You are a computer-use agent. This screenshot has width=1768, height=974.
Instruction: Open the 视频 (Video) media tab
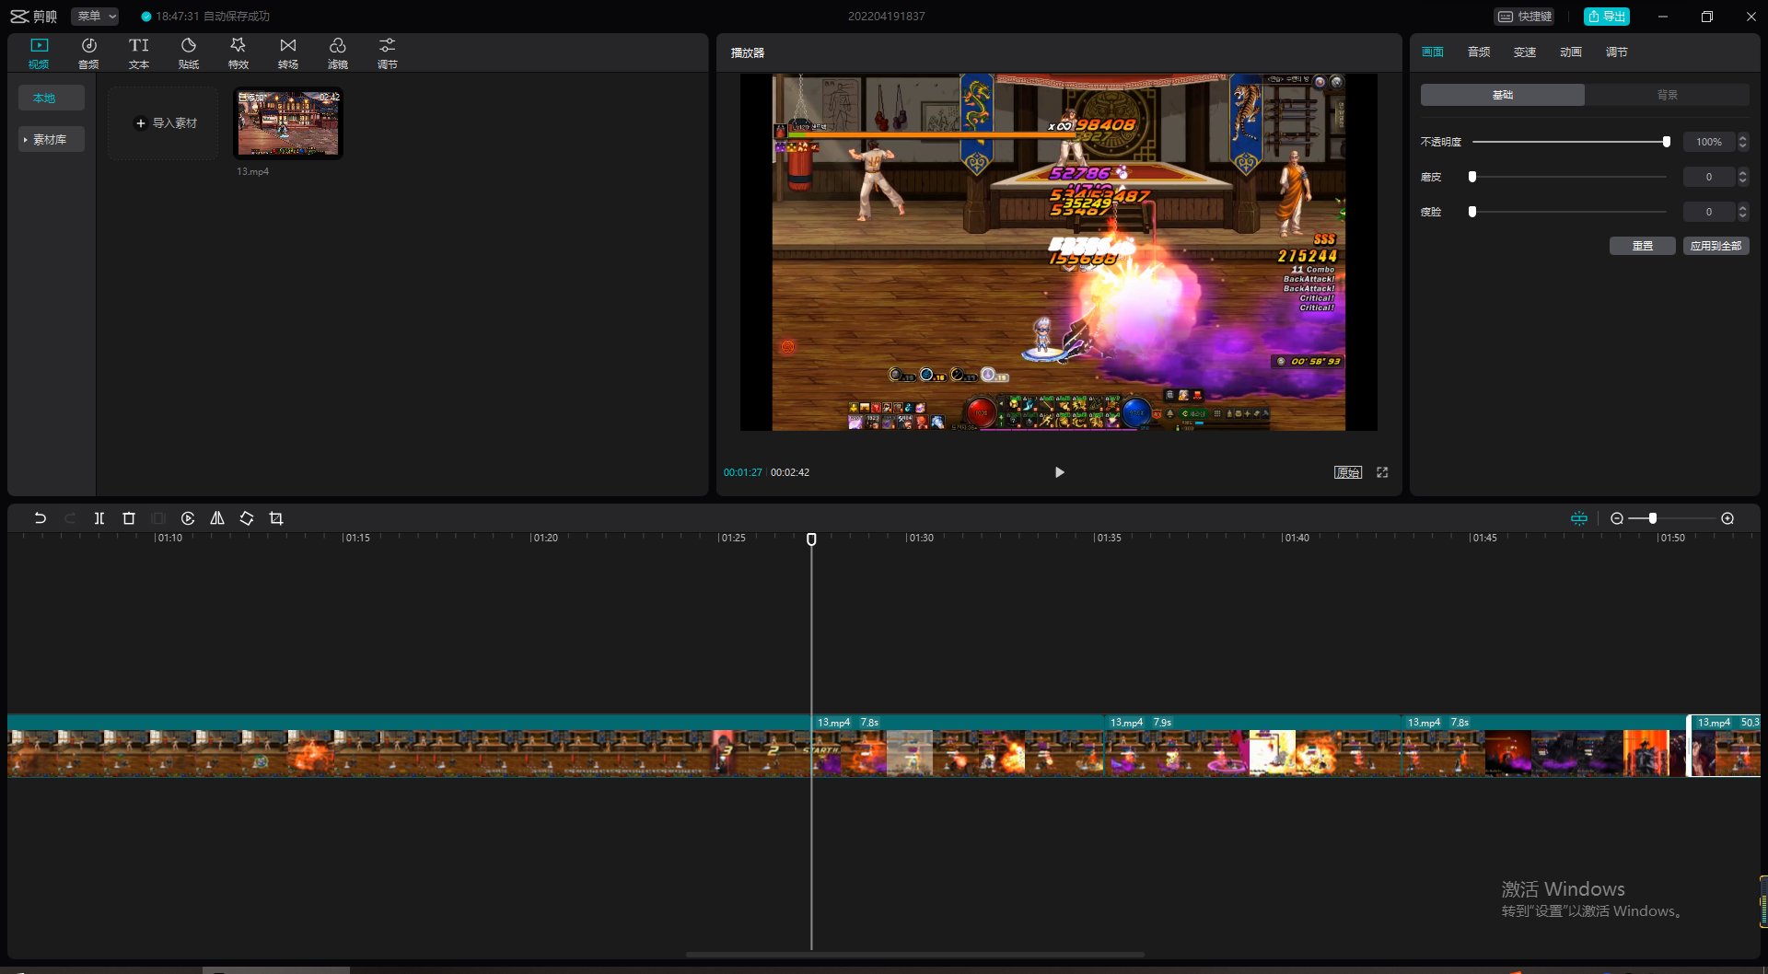coord(39,53)
